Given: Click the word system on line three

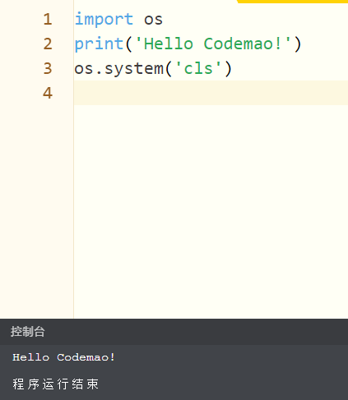Looking at the screenshot, I should click(x=134, y=69).
